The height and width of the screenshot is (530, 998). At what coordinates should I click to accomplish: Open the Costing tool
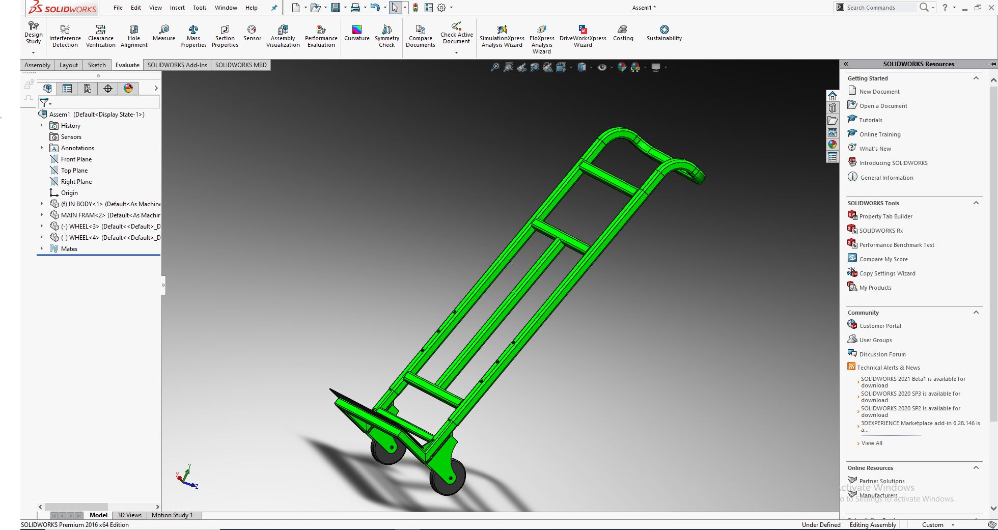(623, 33)
